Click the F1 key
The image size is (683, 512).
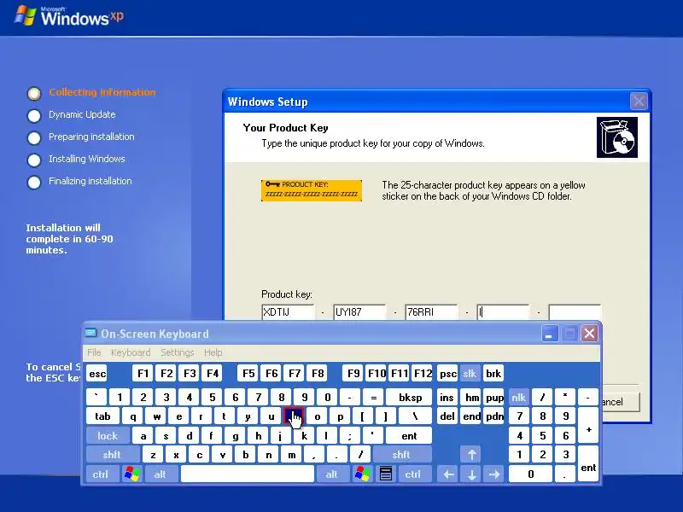pos(143,373)
